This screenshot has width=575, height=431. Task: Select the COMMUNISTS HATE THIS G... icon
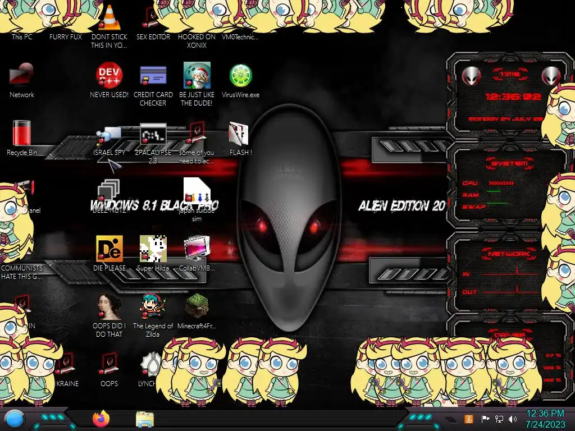pos(22,272)
